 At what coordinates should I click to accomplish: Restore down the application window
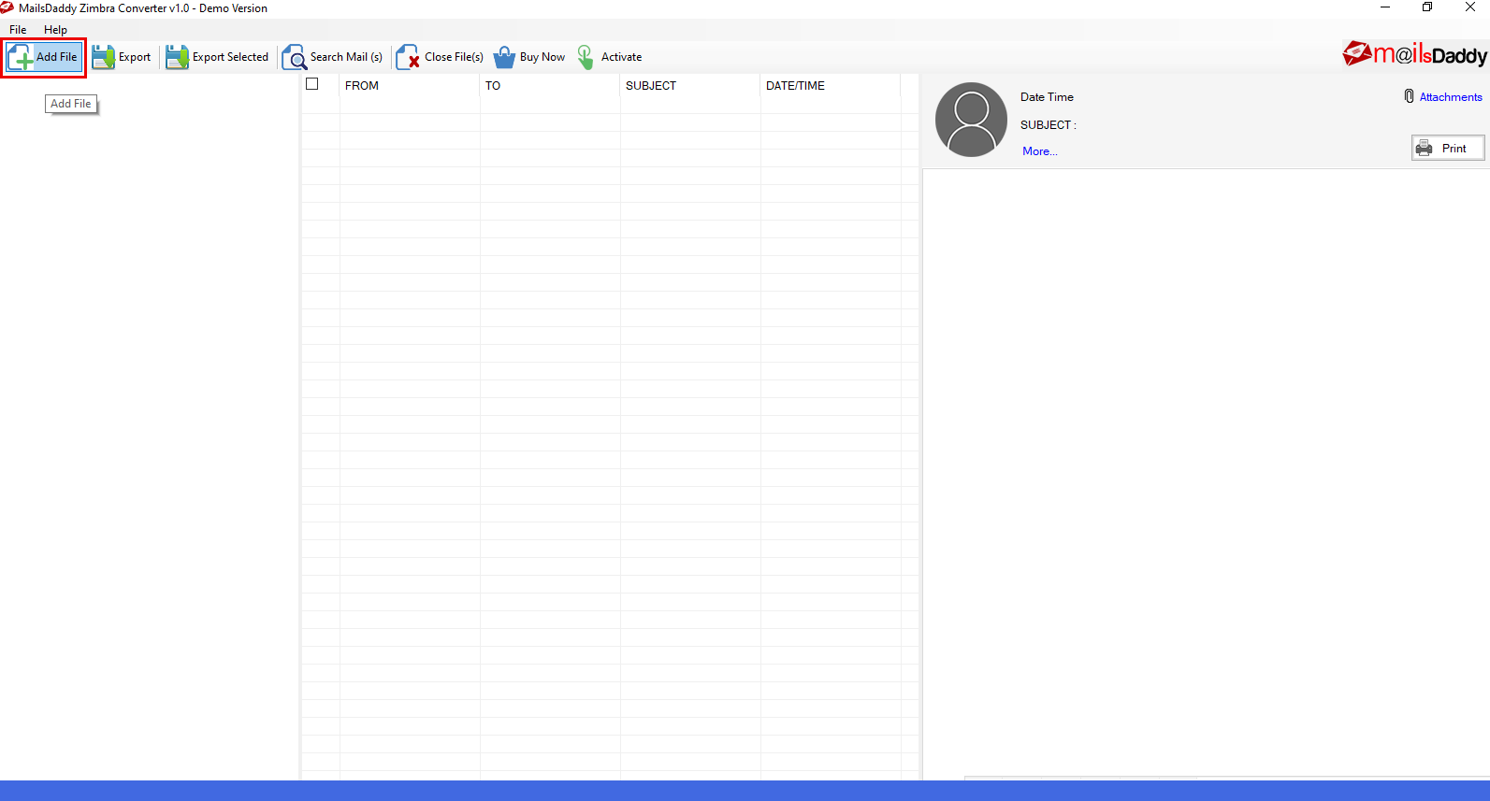pos(1427,7)
